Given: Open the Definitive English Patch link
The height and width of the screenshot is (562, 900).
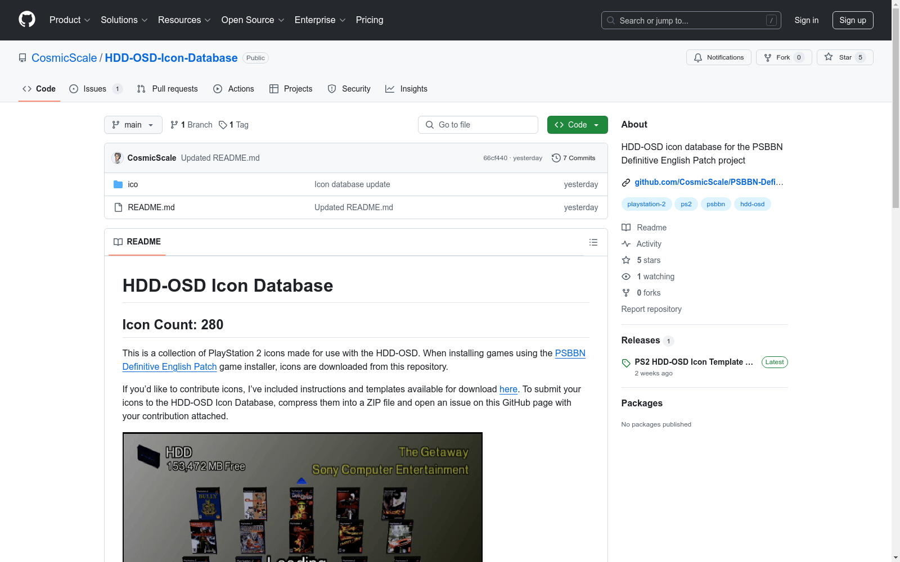Looking at the screenshot, I should [x=169, y=366].
